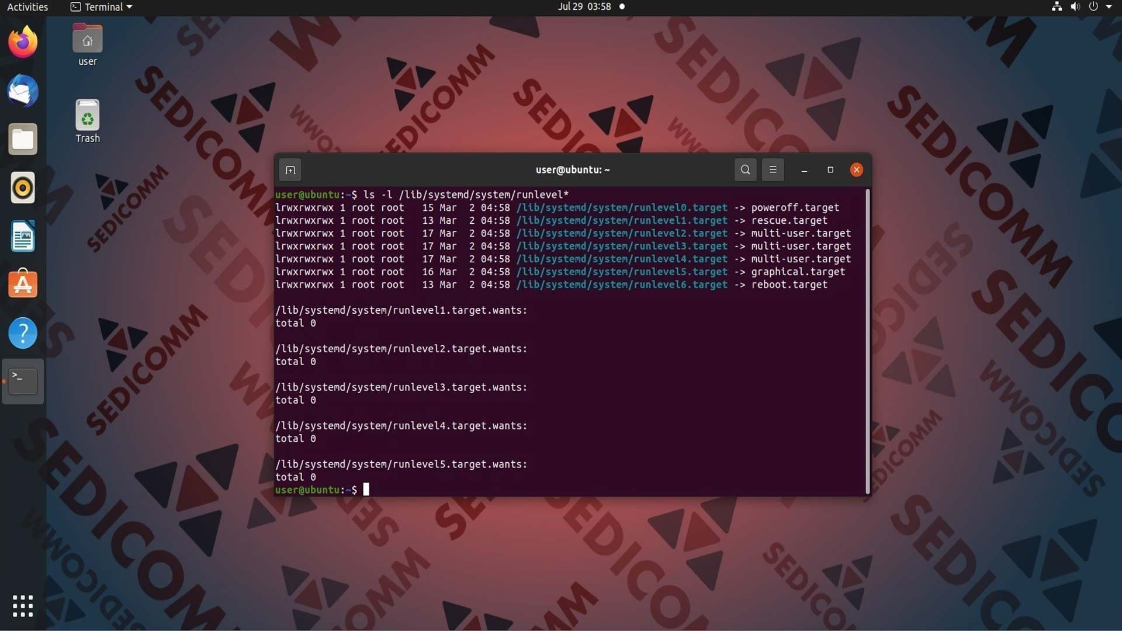Click the reboot.target link destination
The height and width of the screenshot is (631, 1122).
(789, 285)
